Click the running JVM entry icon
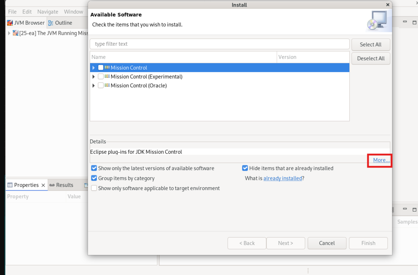Viewport: 418px width, 275px height. pos(15,33)
